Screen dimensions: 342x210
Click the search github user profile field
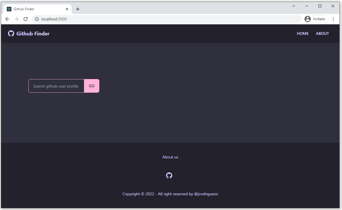point(56,86)
